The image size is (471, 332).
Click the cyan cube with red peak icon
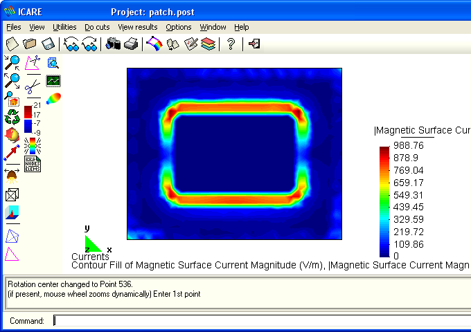(x=12, y=212)
